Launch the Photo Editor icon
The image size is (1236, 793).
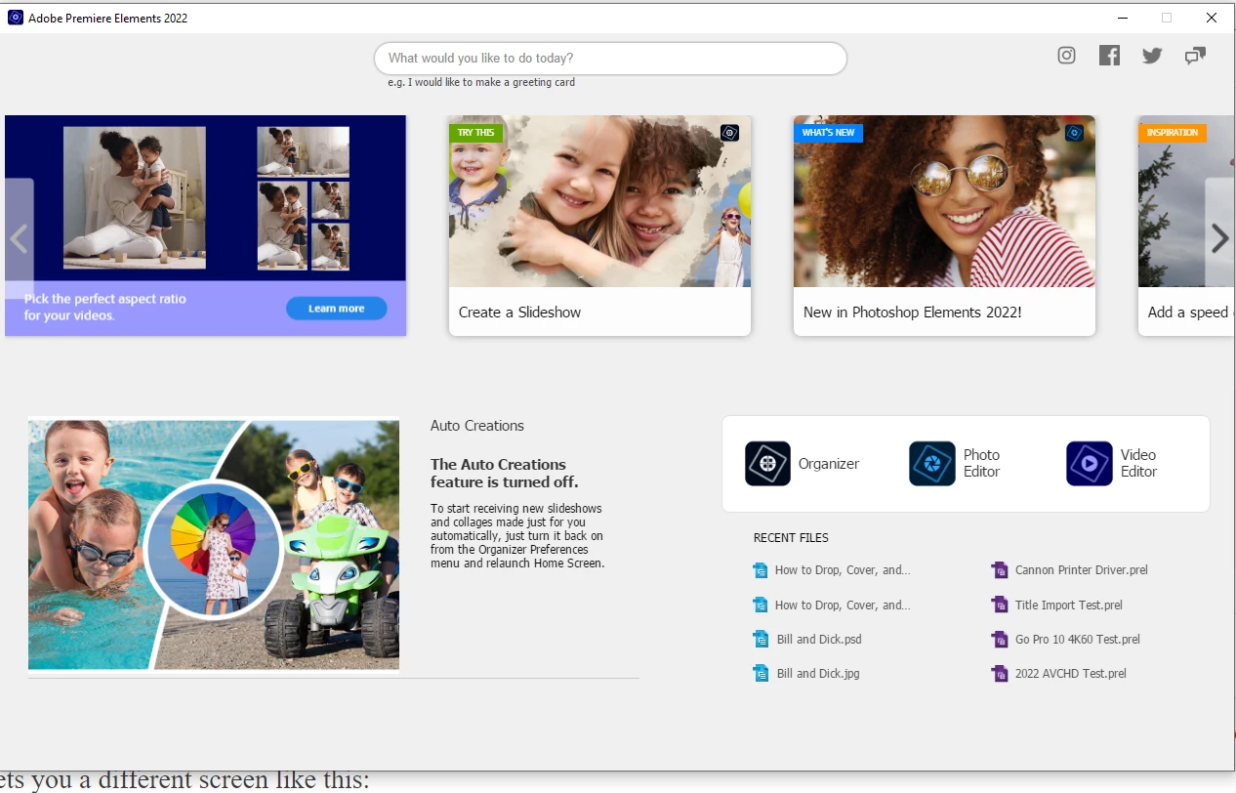tap(931, 464)
